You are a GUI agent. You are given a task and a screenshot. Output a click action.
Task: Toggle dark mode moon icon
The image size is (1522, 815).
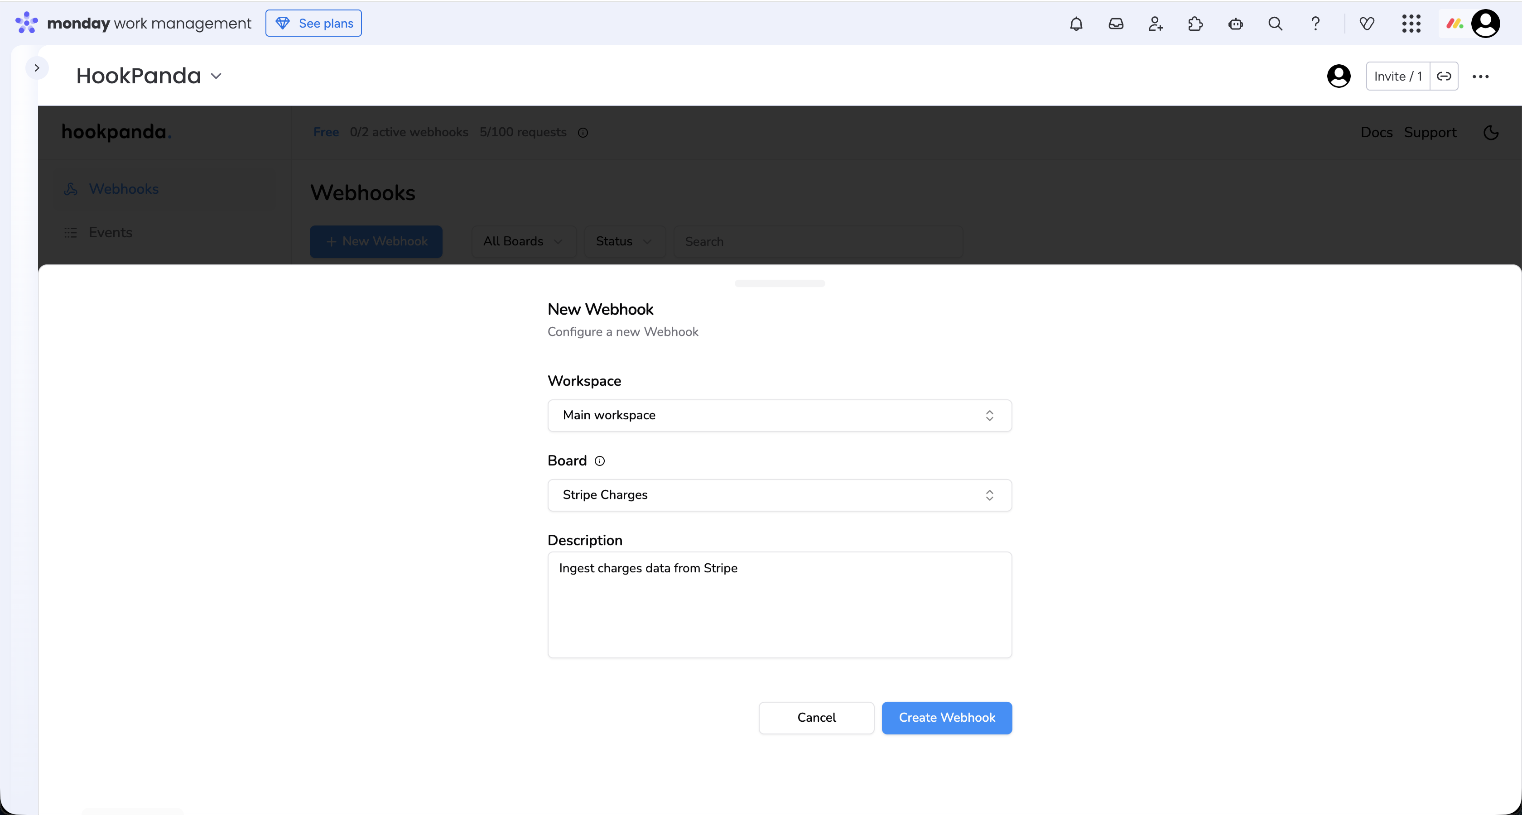point(1491,132)
